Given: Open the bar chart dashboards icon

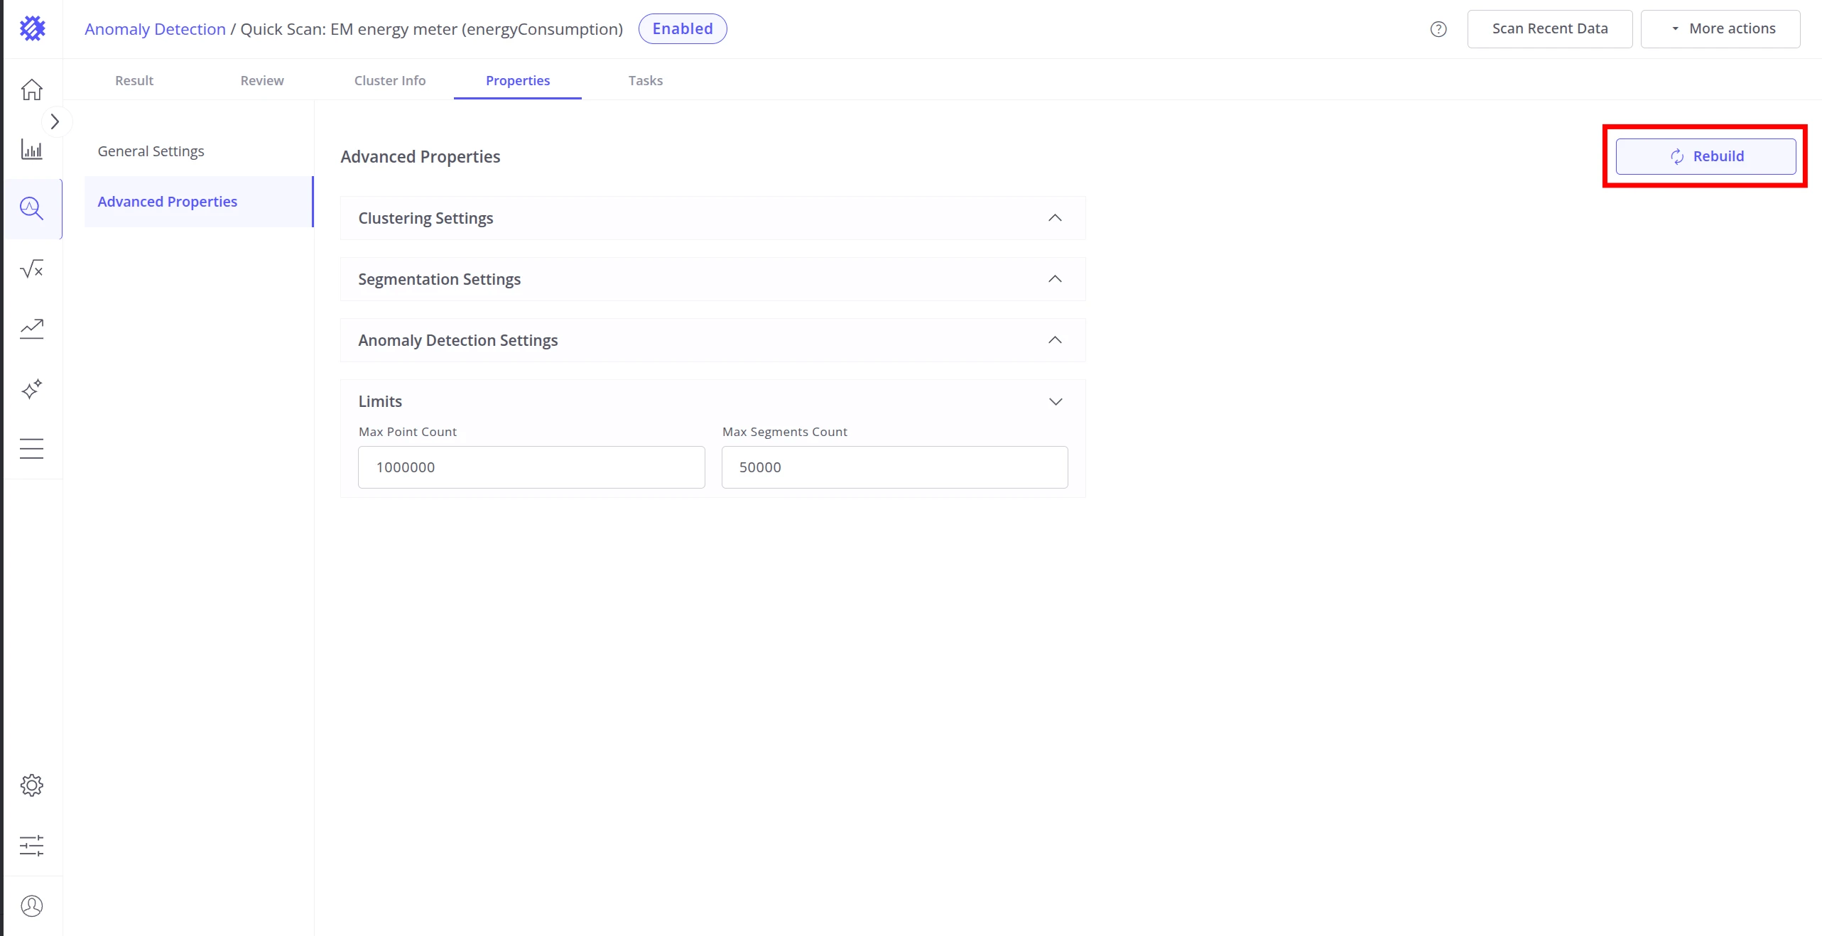Looking at the screenshot, I should 32,149.
